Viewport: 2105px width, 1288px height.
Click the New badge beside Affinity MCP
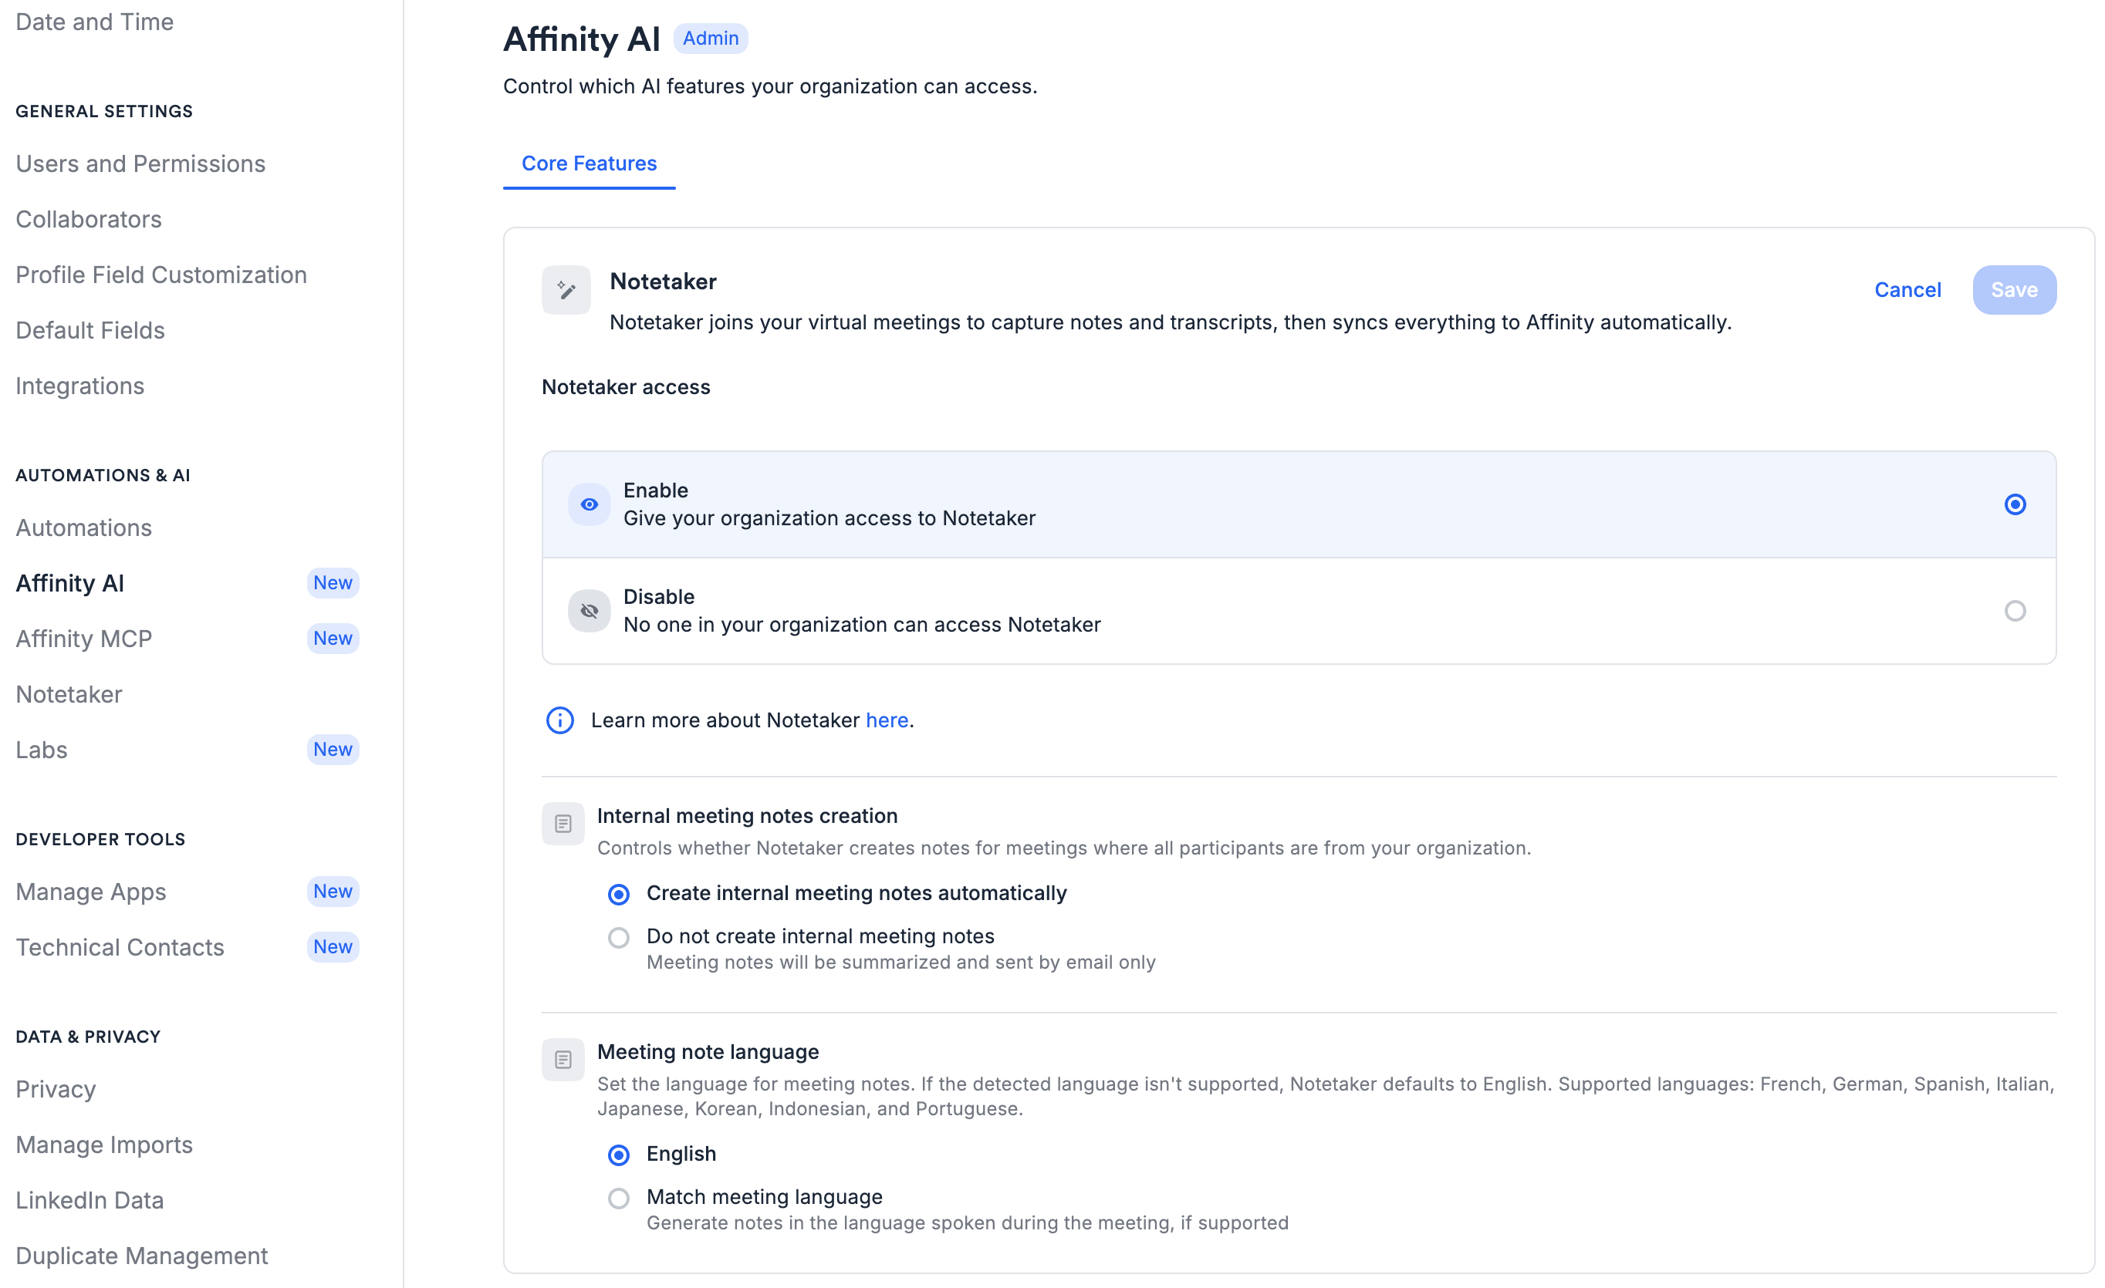pyautogui.click(x=333, y=638)
